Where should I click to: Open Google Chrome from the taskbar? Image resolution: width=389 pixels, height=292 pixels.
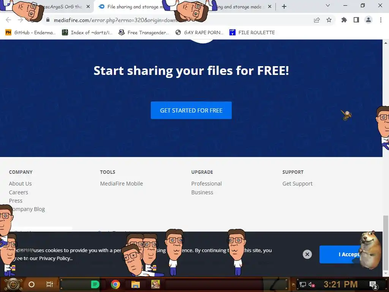(115, 284)
